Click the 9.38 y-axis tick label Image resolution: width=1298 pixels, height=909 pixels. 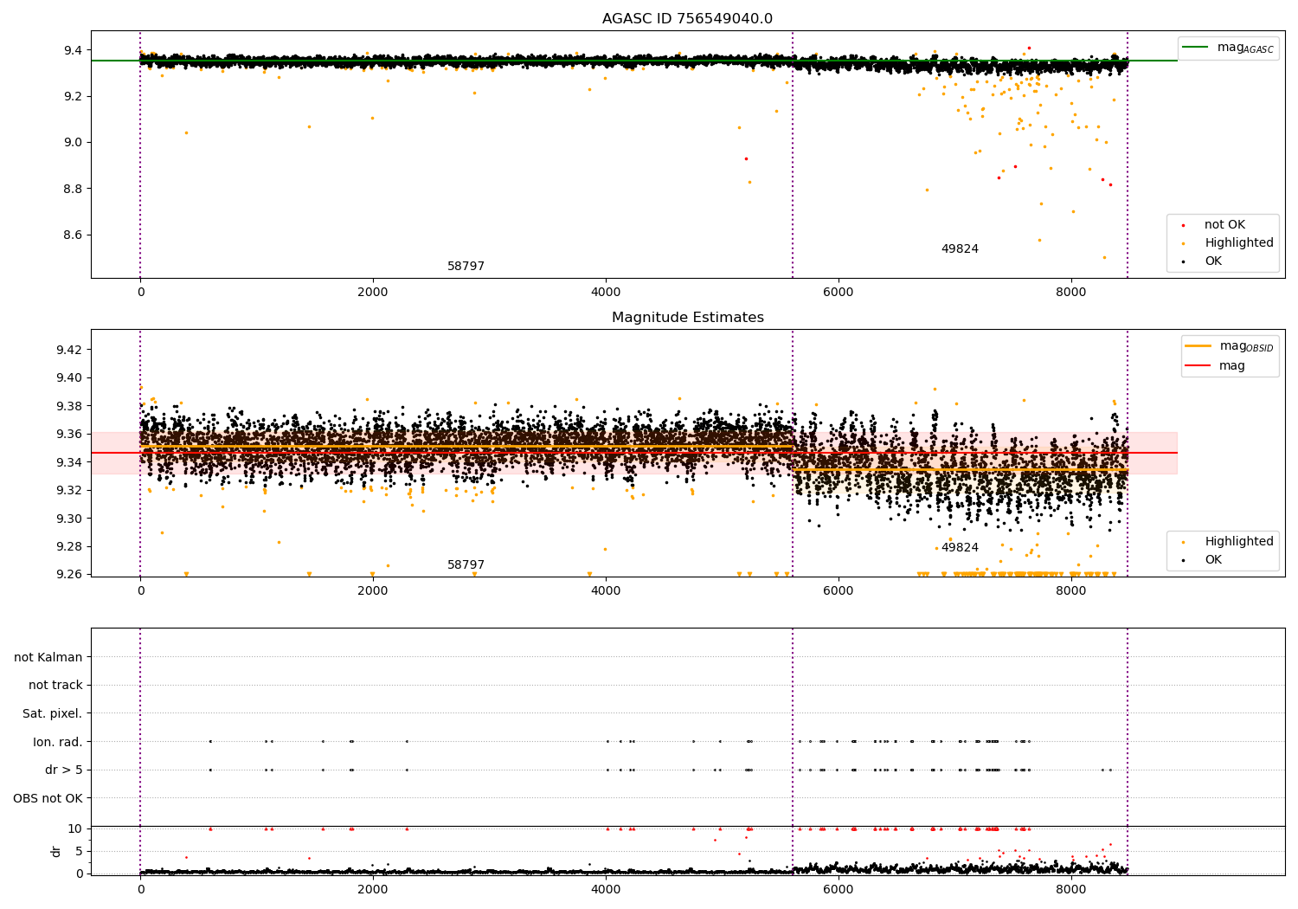(x=69, y=406)
